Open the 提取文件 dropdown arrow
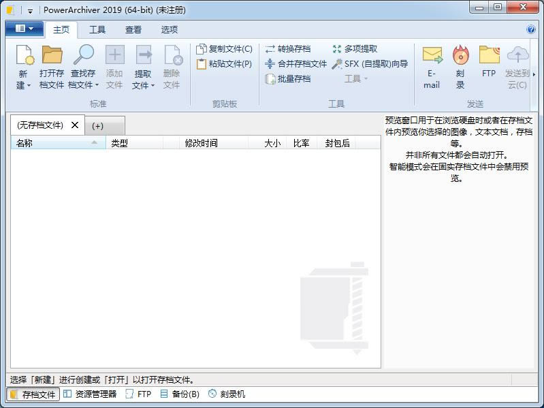544x408 pixels. [153, 85]
